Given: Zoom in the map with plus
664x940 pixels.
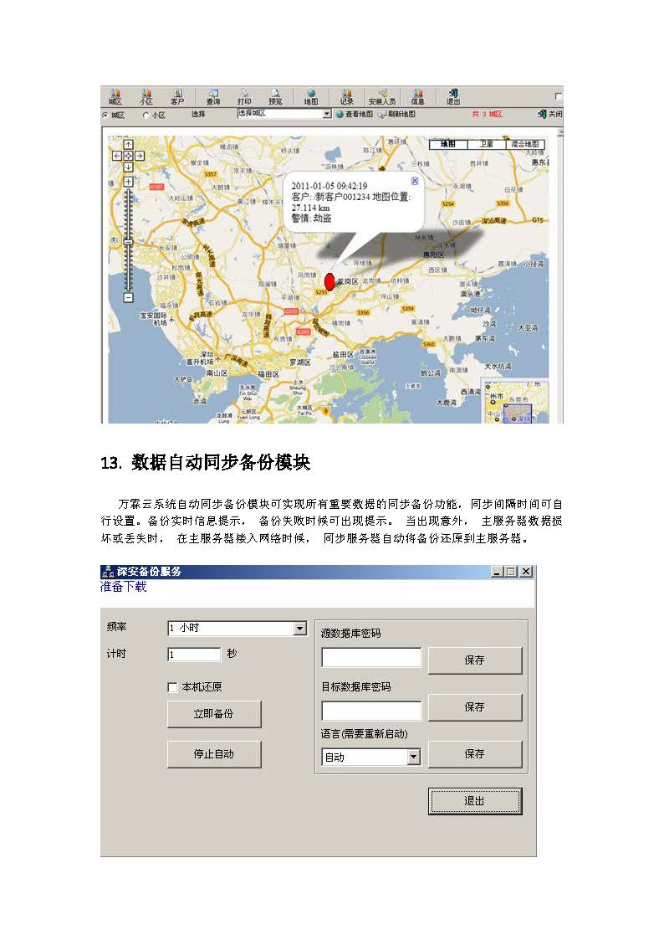Looking at the screenshot, I should click(x=128, y=182).
